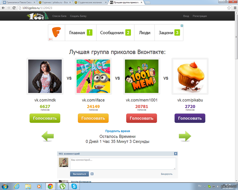Click the orange F logo in ad banner
Viewport: 238px width, 190px height.
click(x=56, y=32)
